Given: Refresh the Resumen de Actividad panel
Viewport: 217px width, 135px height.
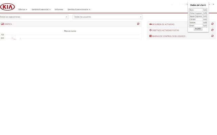Looking at the screenshot, I should click(x=213, y=24).
